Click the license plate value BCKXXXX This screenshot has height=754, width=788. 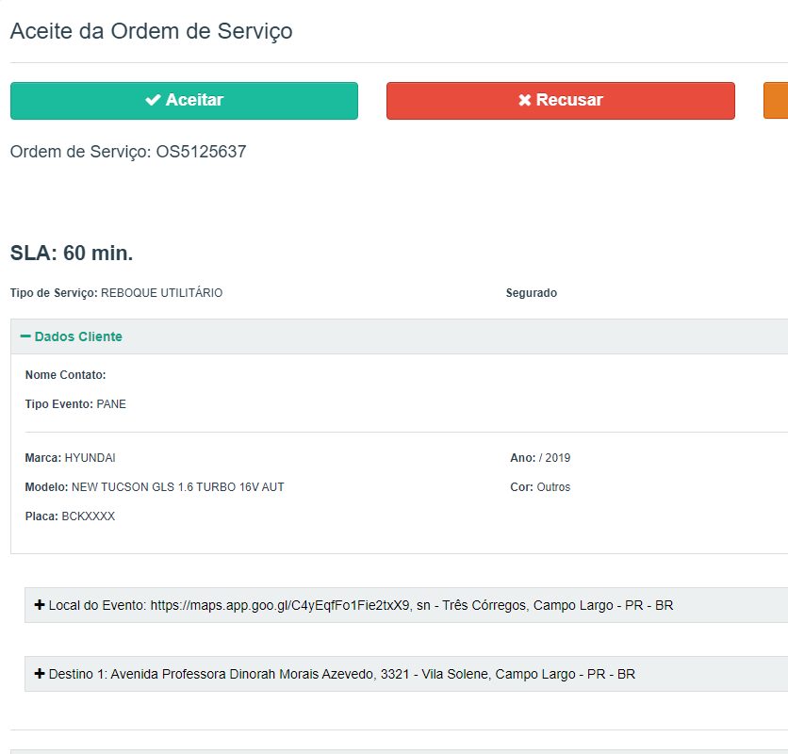pyautogui.click(x=88, y=516)
